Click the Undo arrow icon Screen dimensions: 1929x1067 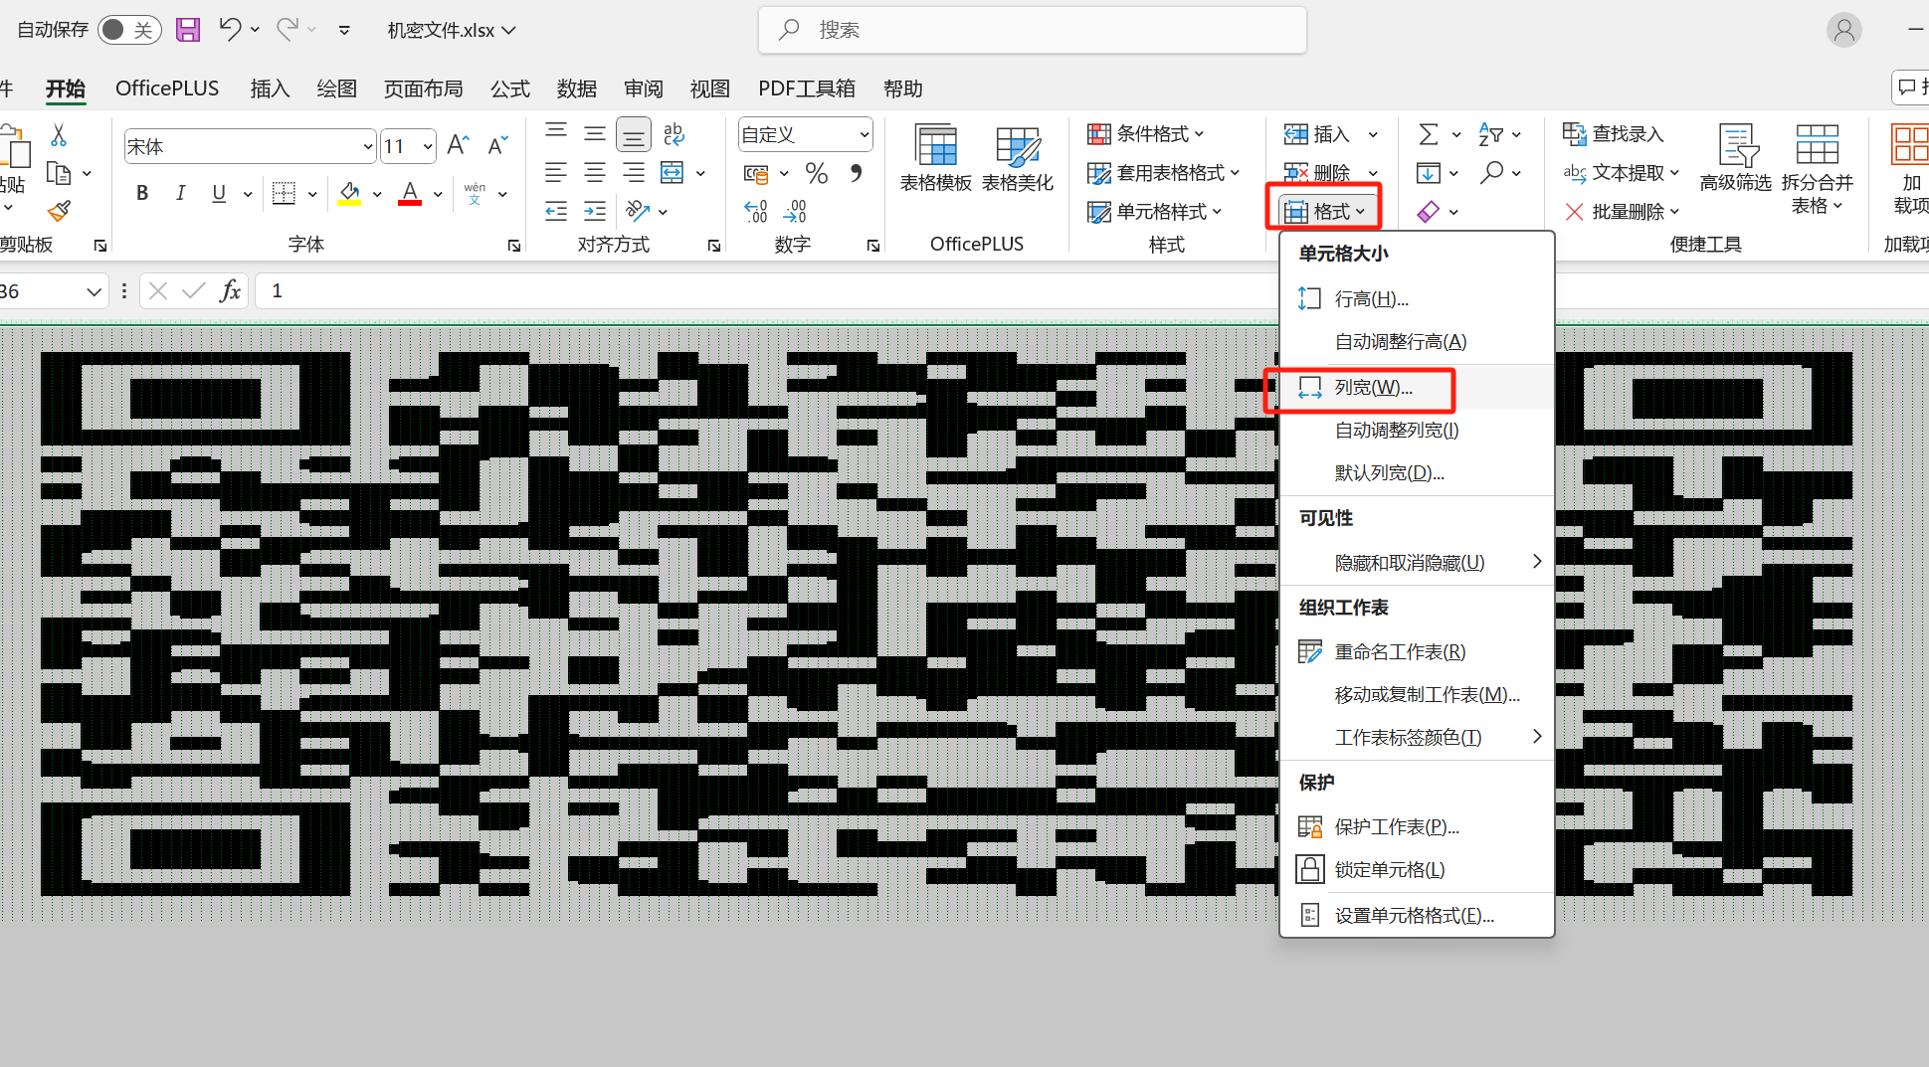pyautogui.click(x=230, y=29)
